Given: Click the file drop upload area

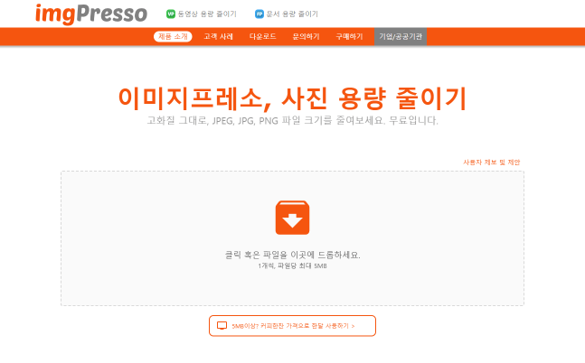Looking at the screenshot, I should (x=293, y=238).
